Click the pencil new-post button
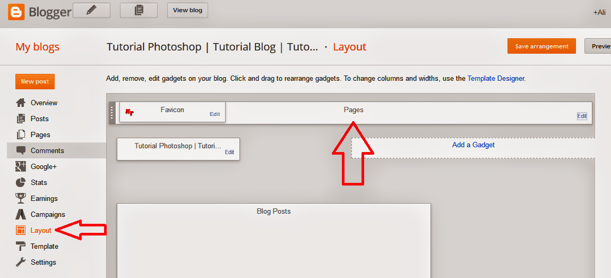Image resolution: width=611 pixels, height=278 pixels. [x=92, y=11]
